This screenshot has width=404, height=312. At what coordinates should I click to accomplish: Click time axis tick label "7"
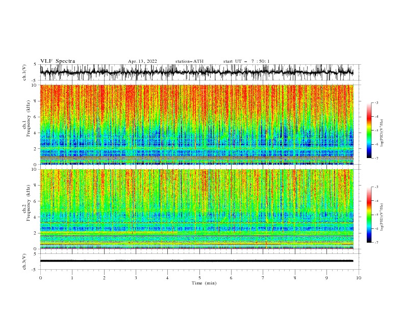263,278
